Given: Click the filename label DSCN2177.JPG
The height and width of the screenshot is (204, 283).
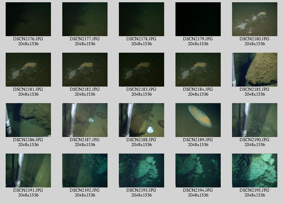Looking at the screenshot, I should click(85, 39).
